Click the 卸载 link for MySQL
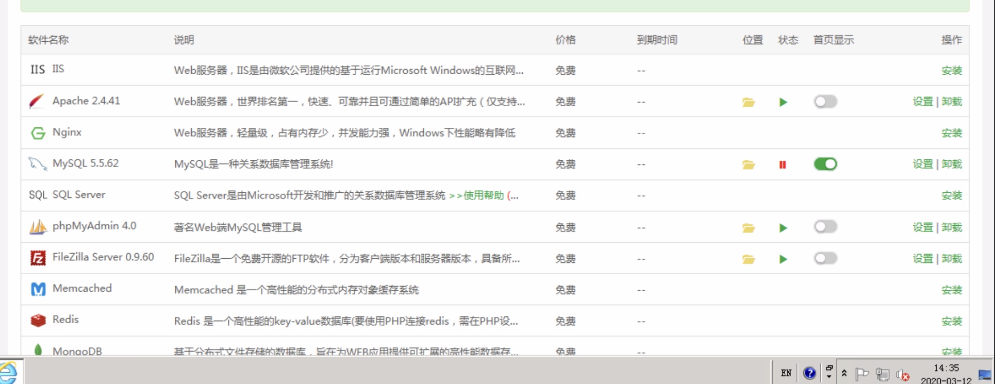This screenshot has width=995, height=384. (x=952, y=164)
